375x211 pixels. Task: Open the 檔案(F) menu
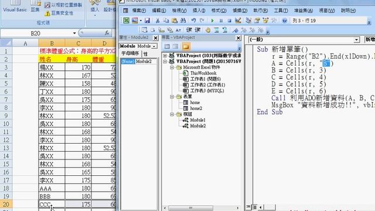tap(139, 11)
